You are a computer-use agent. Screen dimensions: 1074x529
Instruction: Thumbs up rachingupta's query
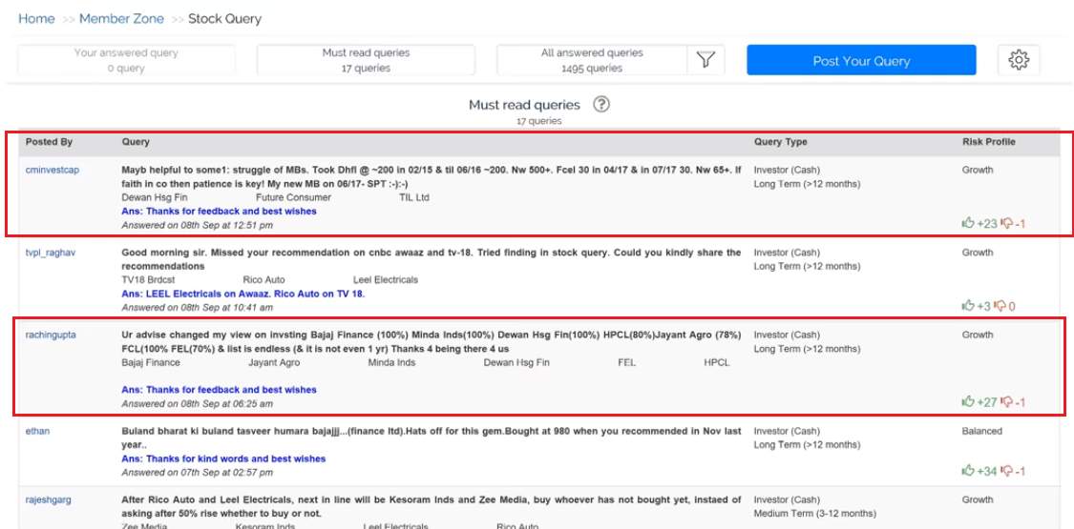968,402
